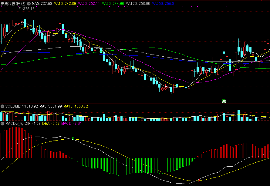The image size is (270, 186).
Task: Click the 326.15 high price label
Action: [29, 9]
